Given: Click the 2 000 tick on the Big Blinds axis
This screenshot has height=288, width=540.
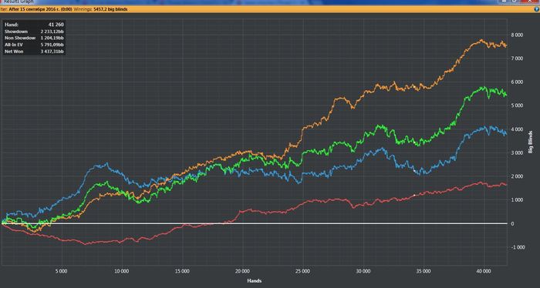Looking at the screenshot, I should pos(518,176).
